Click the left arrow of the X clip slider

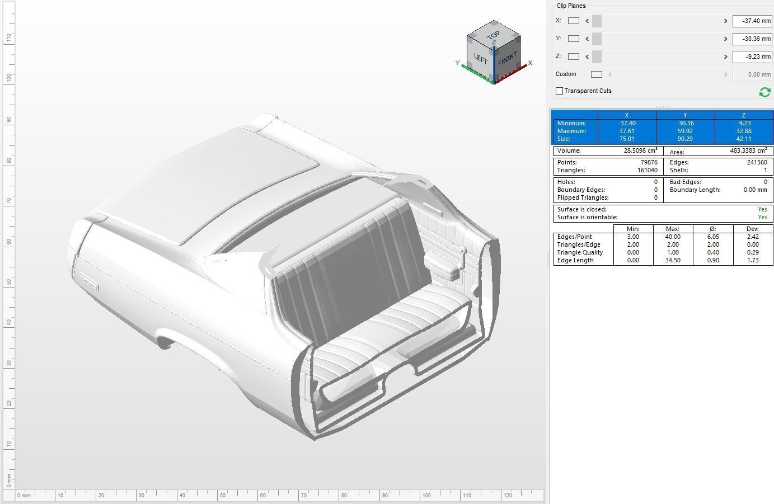click(x=587, y=21)
